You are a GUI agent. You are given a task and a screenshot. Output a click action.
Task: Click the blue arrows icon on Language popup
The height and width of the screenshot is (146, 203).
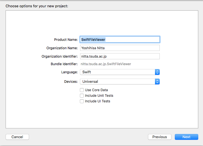157,72
